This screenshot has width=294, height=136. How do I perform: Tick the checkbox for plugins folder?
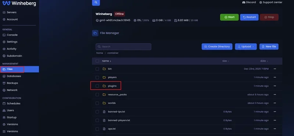[97, 86]
